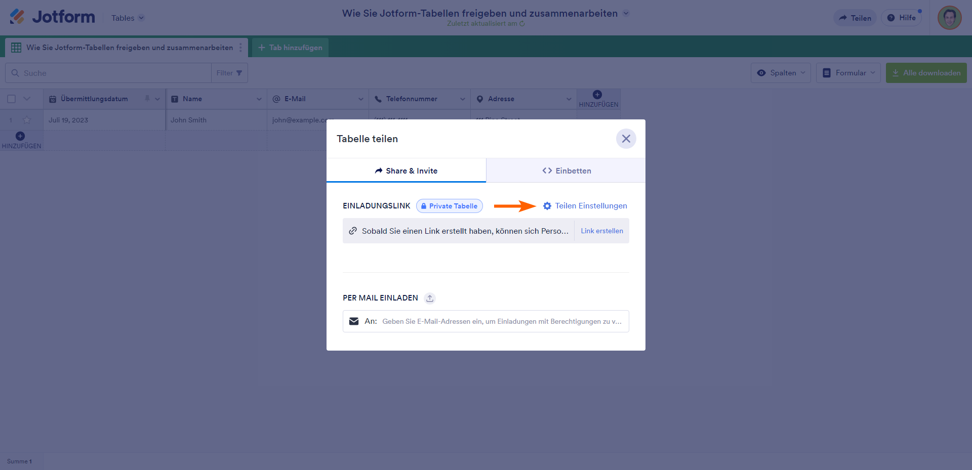Open the E-Mail column dropdown arrow
This screenshot has height=470, width=972.
pos(361,99)
